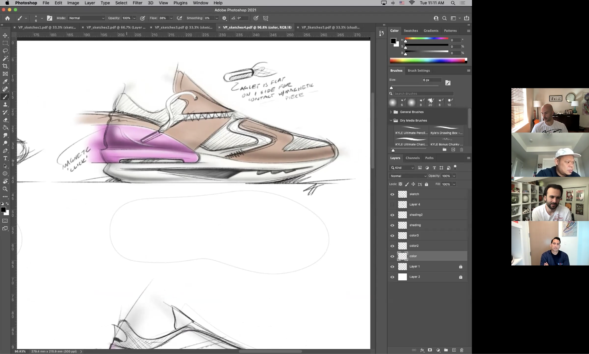Select the Move tool

pos(5,35)
